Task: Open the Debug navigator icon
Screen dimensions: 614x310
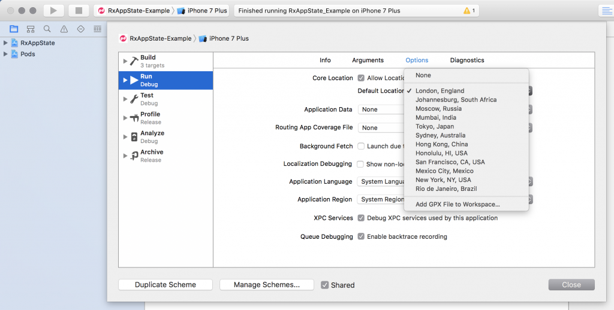Action: coord(98,29)
